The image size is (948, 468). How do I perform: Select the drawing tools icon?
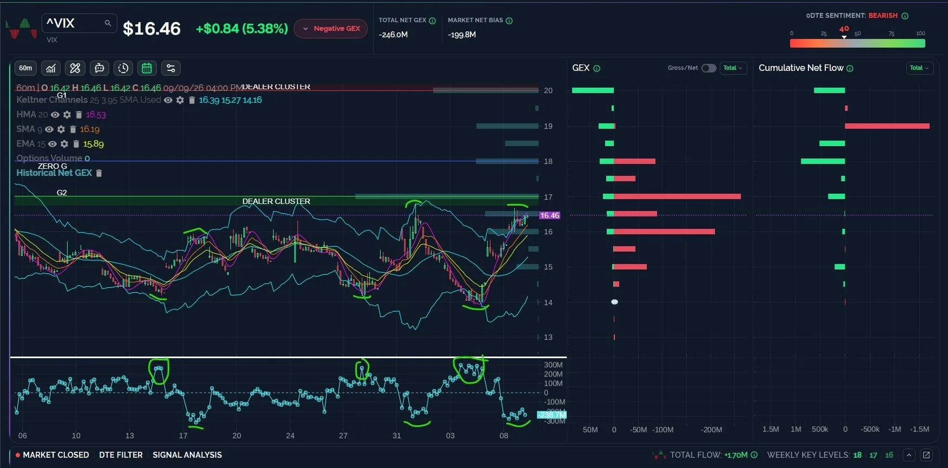[75, 68]
